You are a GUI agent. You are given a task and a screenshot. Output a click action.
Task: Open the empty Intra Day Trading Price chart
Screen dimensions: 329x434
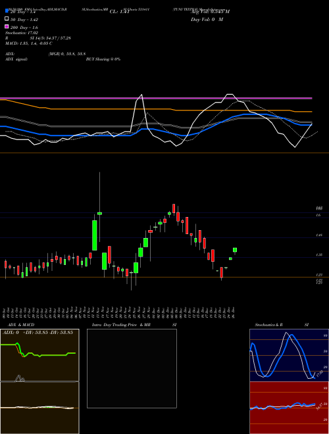click(x=132, y=368)
